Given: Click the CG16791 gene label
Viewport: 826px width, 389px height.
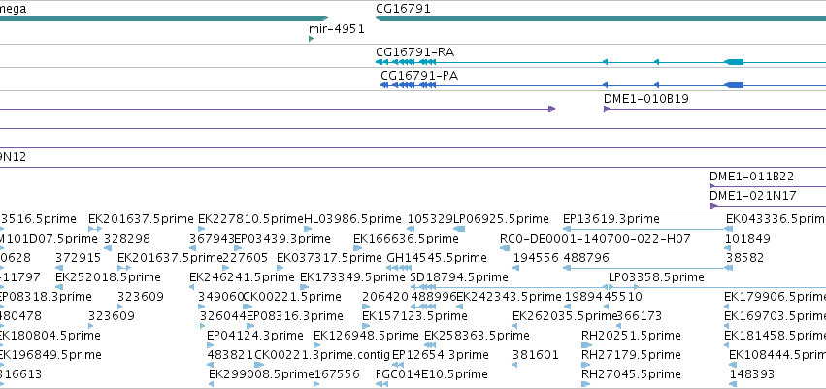Looking at the screenshot, I should (403, 9).
